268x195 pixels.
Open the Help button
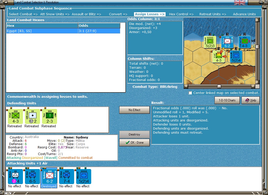[251, 100]
